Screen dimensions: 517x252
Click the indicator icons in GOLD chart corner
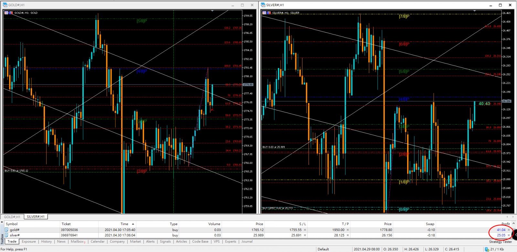tap(9, 13)
